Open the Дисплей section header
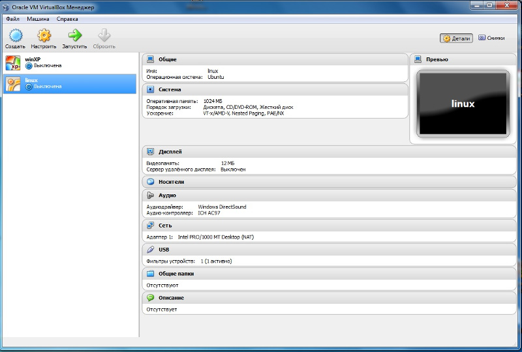522x352 pixels. click(329, 151)
